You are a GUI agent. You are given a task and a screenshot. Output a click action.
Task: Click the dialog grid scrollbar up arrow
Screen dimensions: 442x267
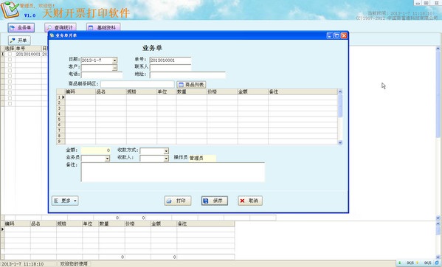340,91
